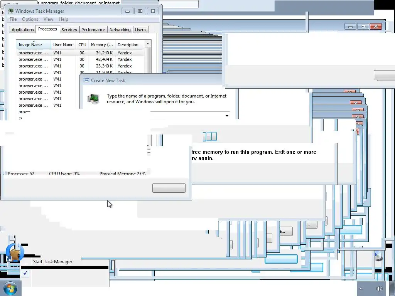Close the background window with the red X
This screenshot has width=395, height=296.
376,27
